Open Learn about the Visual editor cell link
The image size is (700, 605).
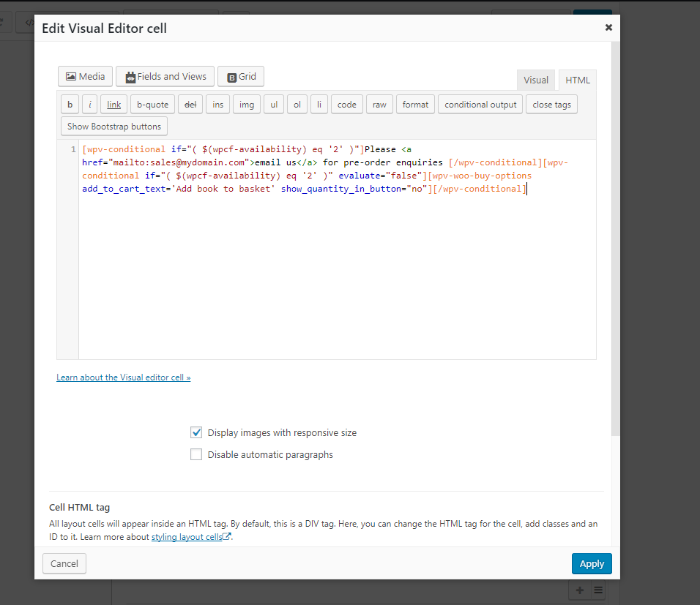[124, 377]
